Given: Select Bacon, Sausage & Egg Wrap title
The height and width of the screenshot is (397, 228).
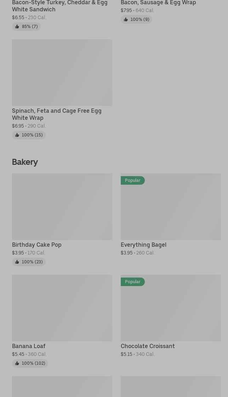Looking at the screenshot, I should pos(159,2).
